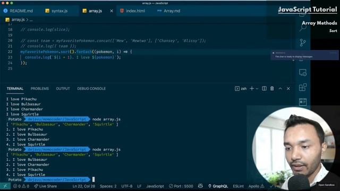Place cursor in sort().forEach code line
This screenshot has width=340, height=191.
tap(76, 52)
